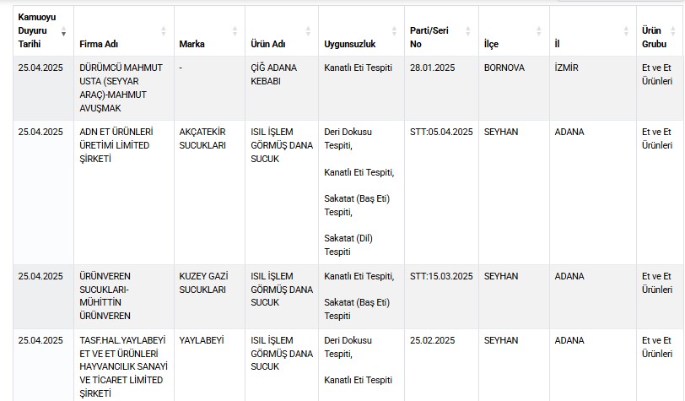Viewport: 685px width, 401px height.
Task: Click sort arrows in Parti/Seri No column
Action: click(468, 31)
